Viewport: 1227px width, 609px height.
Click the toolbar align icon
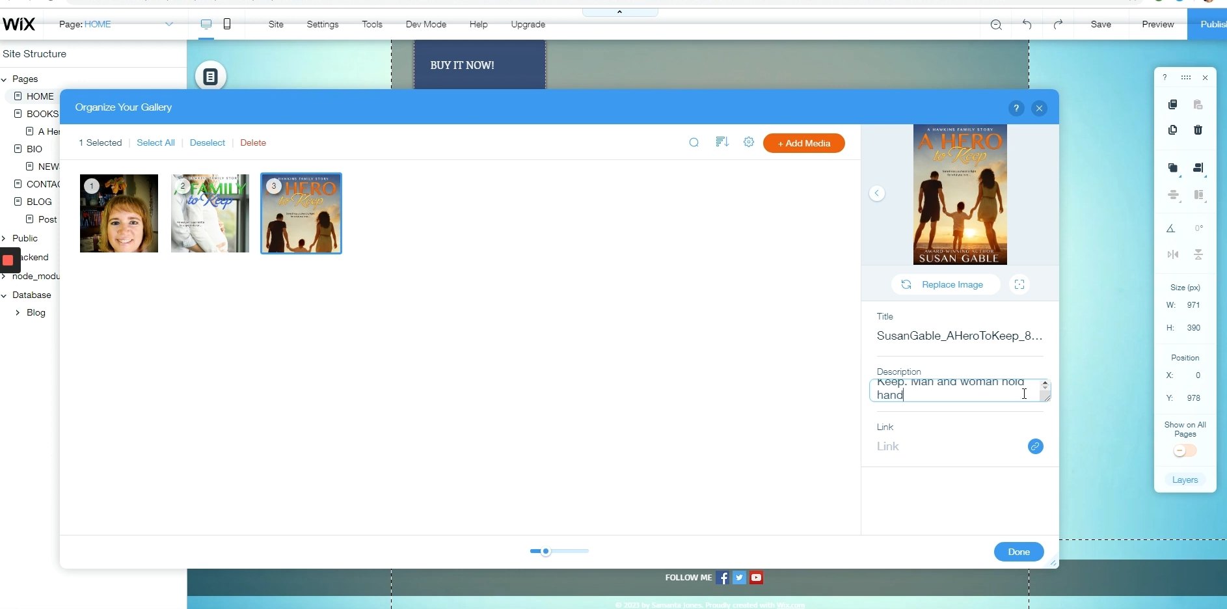coord(1198,168)
